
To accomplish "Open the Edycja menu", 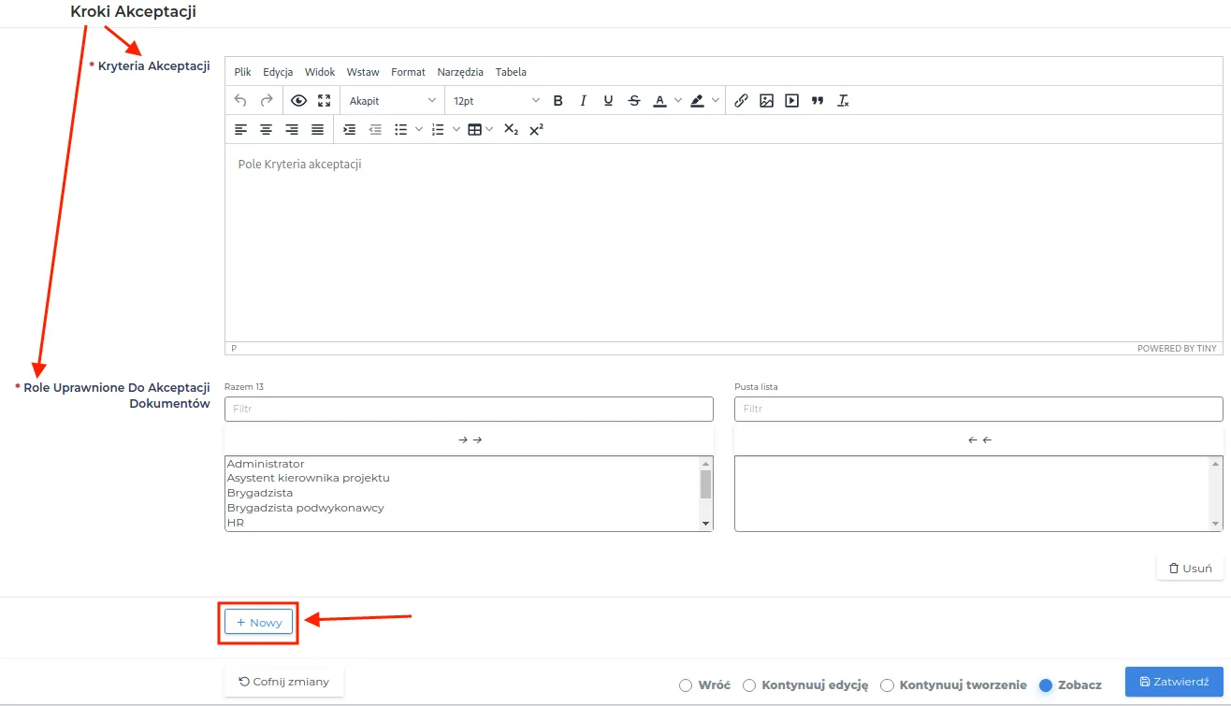I will tap(278, 72).
